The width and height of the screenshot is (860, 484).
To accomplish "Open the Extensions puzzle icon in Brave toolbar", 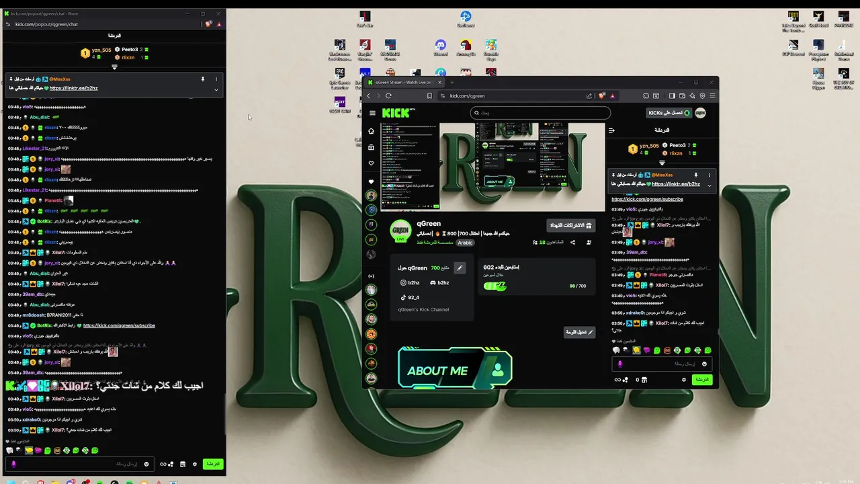I will [646, 96].
